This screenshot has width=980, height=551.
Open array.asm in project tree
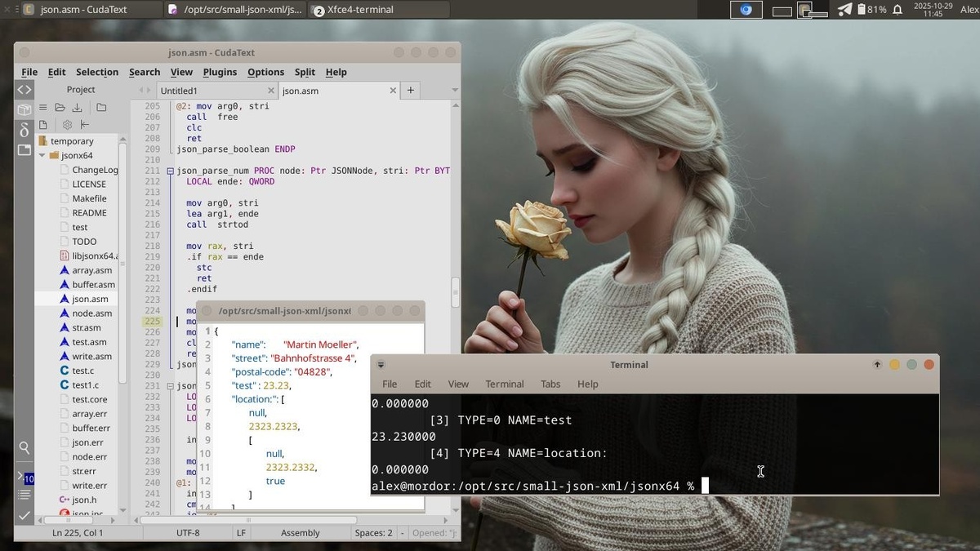tap(91, 270)
